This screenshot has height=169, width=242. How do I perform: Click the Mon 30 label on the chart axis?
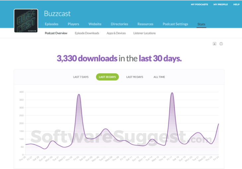click(49, 159)
